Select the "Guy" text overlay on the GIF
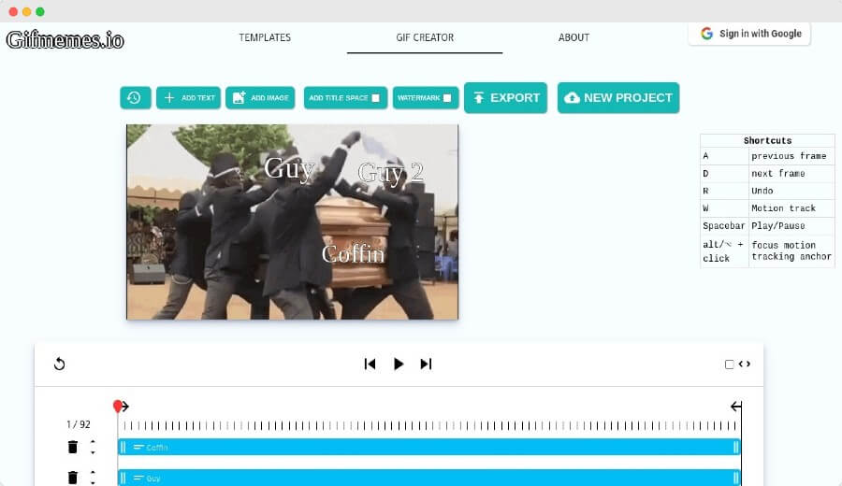The height and width of the screenshot is (486, 842). (289, 168)
